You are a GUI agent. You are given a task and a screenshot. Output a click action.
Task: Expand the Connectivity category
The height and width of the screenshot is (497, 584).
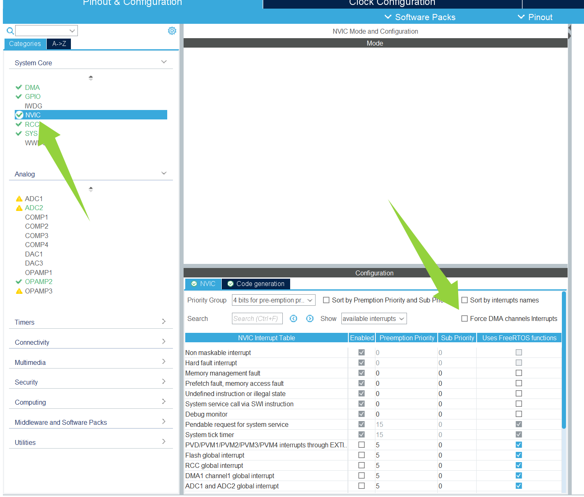164,341
